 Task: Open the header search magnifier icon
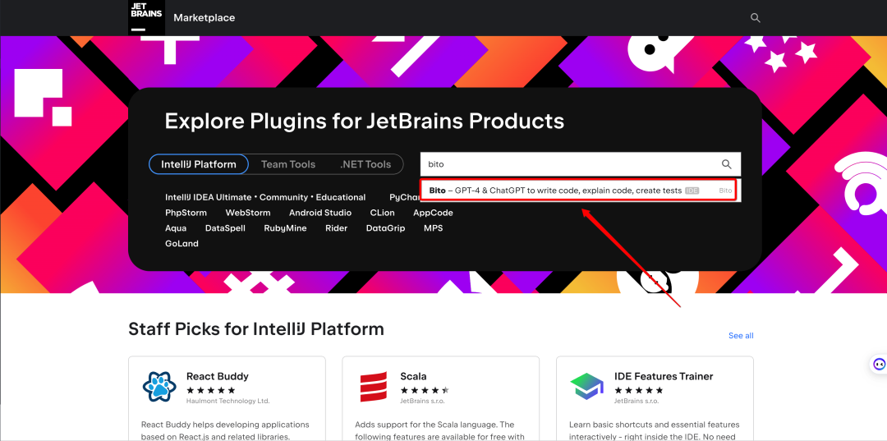tap(756, 18)
